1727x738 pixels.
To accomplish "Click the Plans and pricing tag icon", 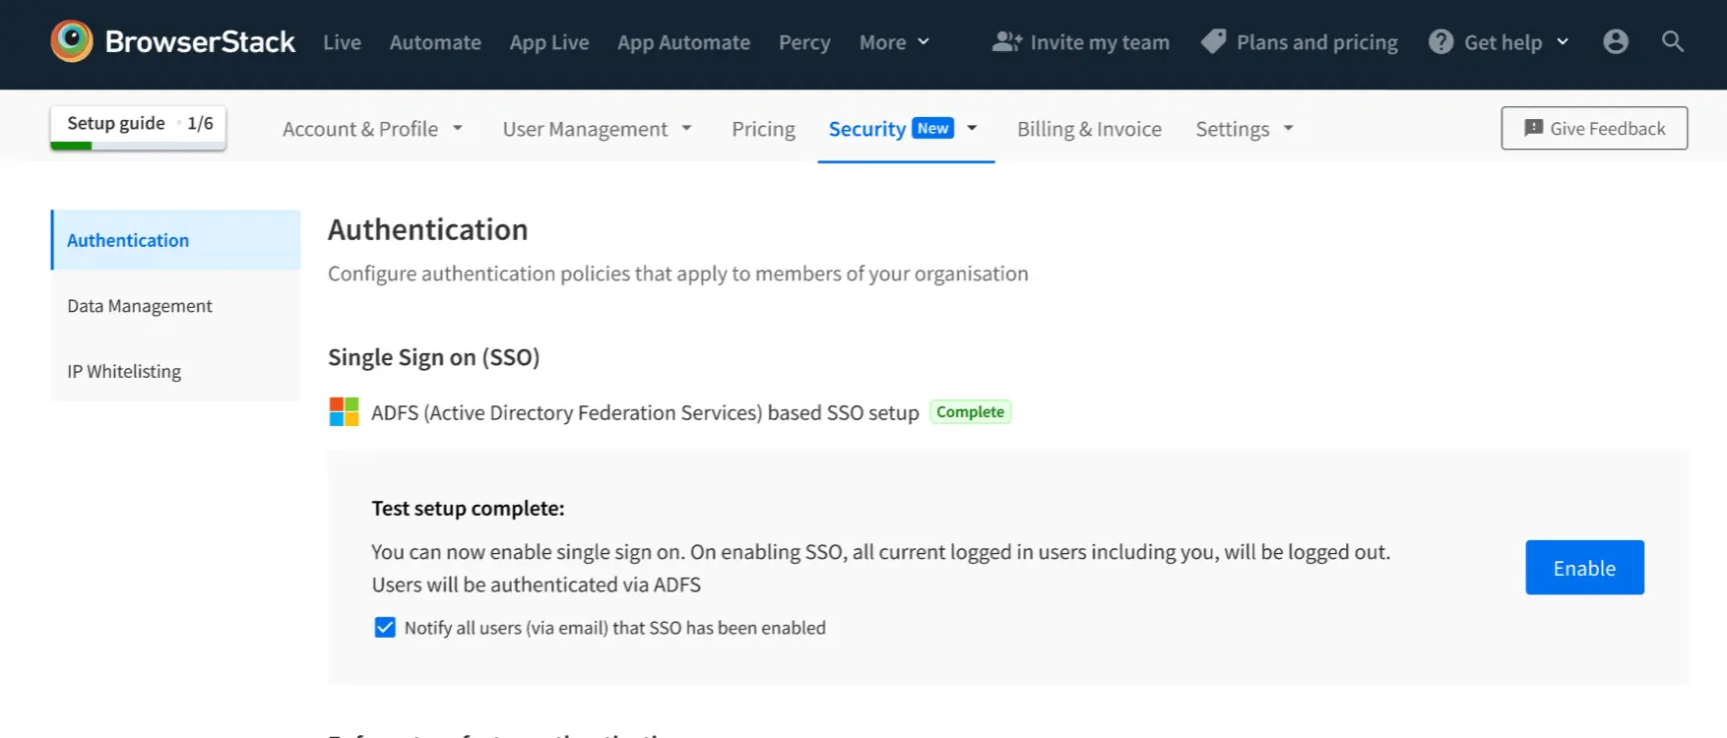I will coord(1213,41).
